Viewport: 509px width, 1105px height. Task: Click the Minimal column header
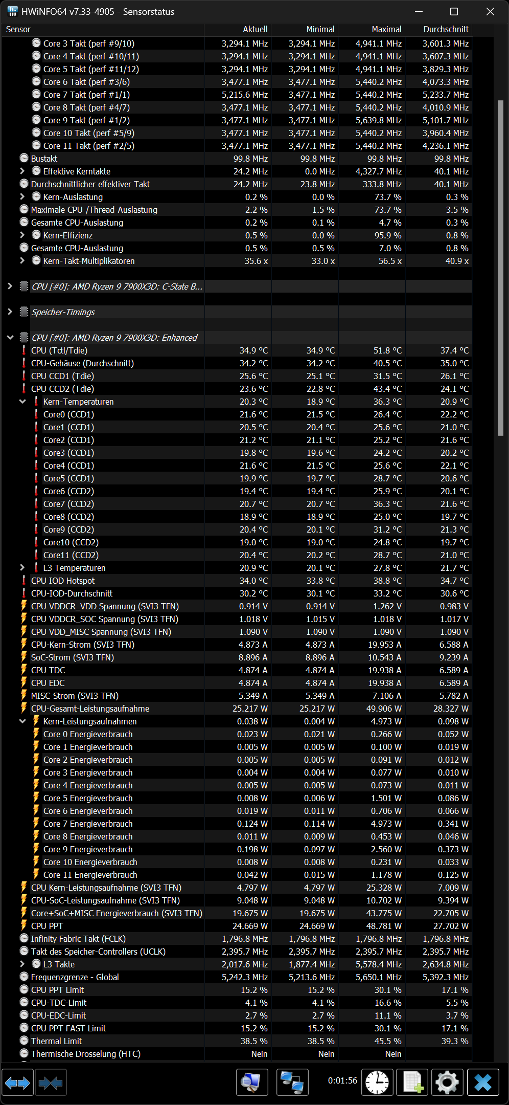(x=305, y=30)
